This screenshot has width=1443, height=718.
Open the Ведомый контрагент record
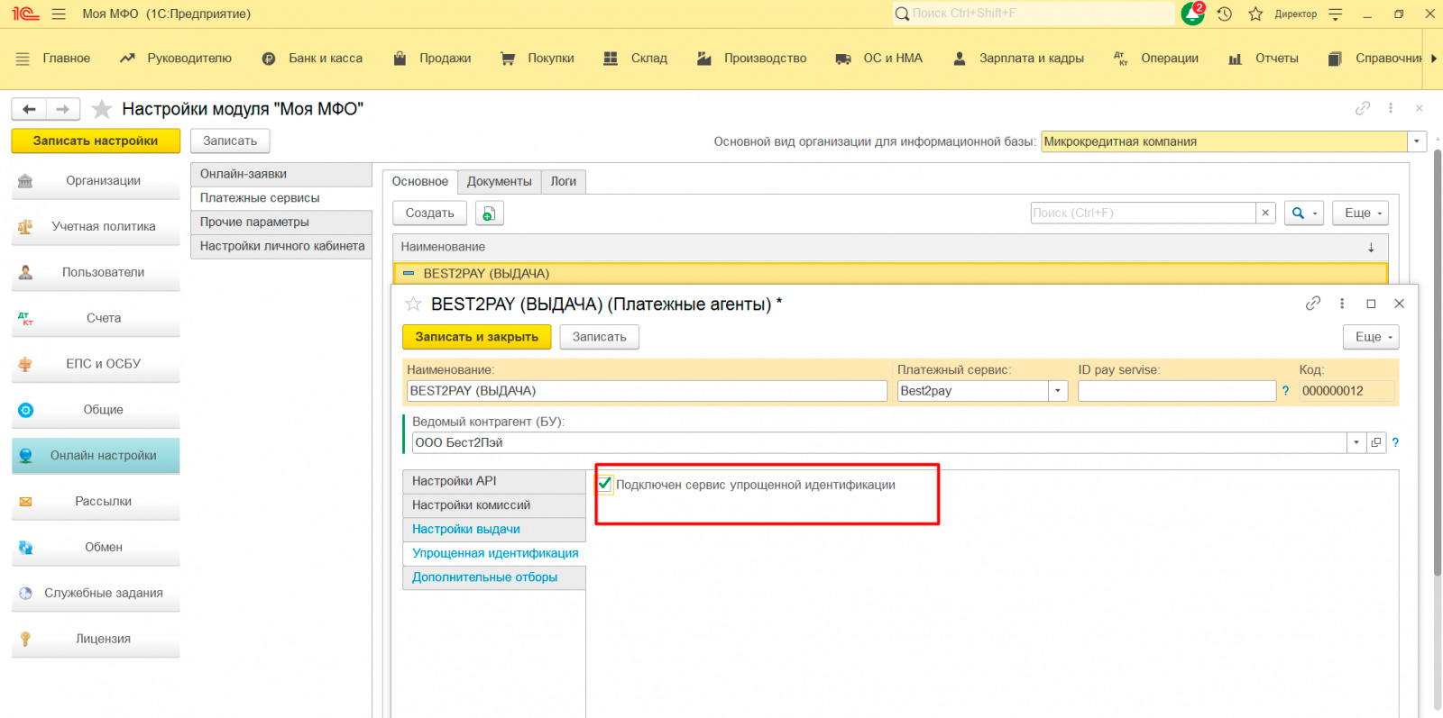(1376, 442)
